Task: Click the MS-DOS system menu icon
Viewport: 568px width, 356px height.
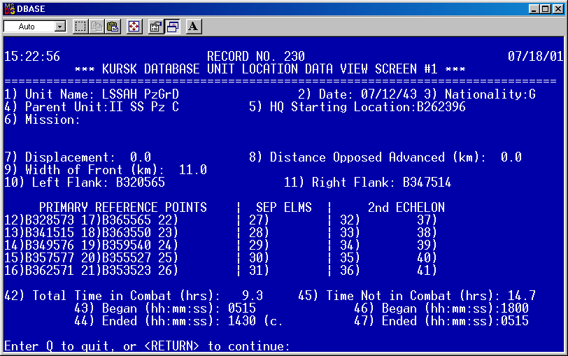Action: click(8, 8)
